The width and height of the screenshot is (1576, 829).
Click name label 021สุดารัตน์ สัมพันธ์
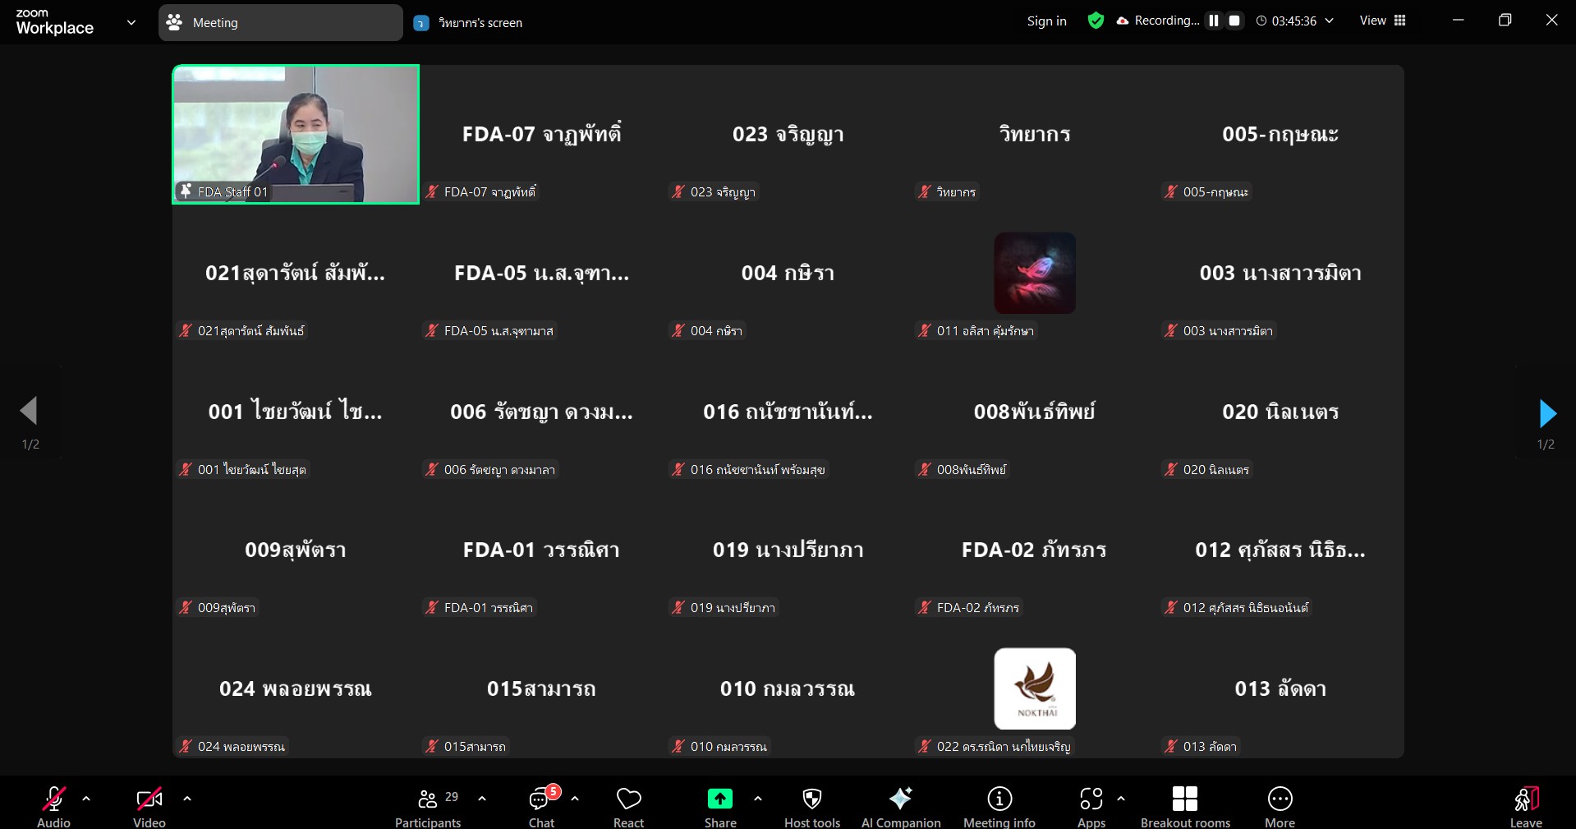(251, 330)
